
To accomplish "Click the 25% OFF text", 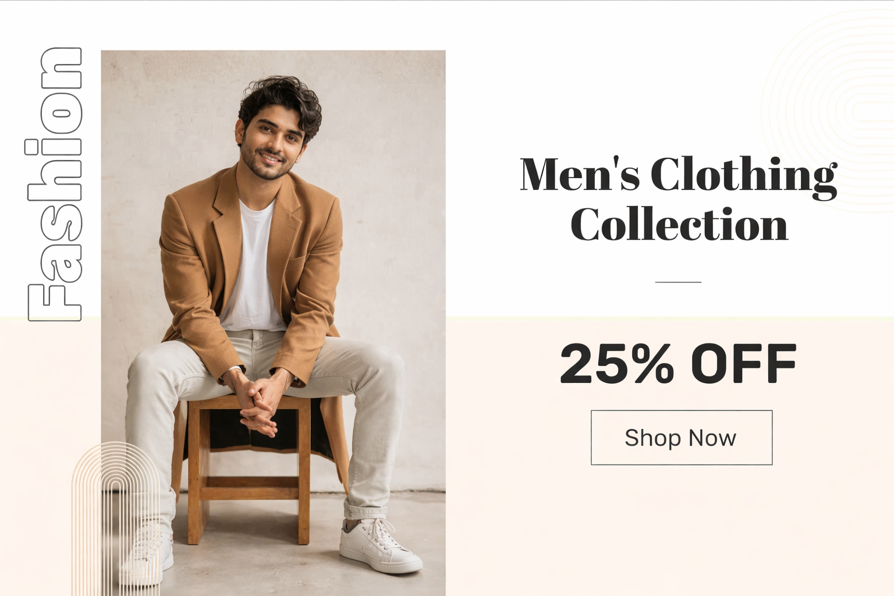I will 679,364.
